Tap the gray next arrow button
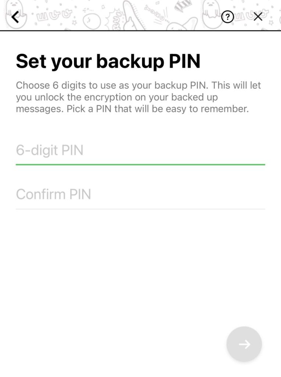The width and height of the screenshot is (281, 377). (x=244, y=344)
